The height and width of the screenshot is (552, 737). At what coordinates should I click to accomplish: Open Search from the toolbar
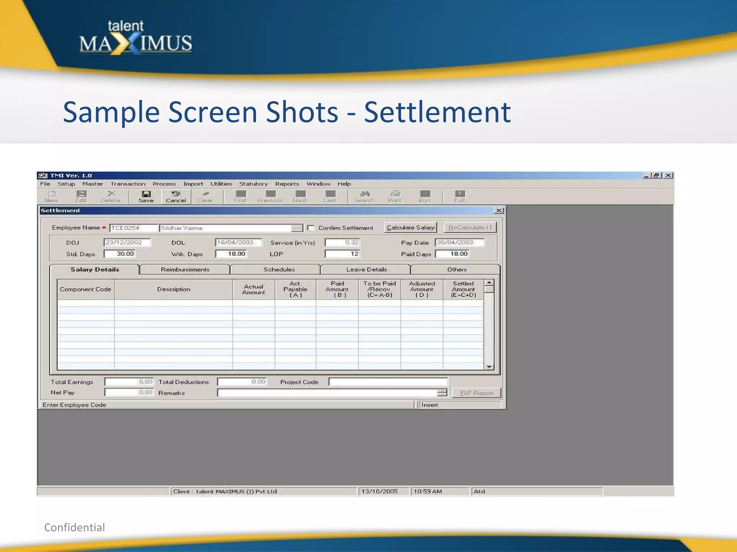[x=365, y=197]
